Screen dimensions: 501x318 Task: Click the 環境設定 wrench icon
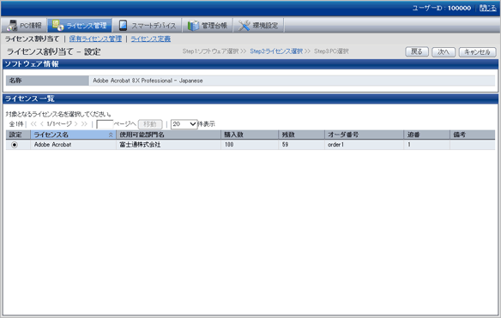[x=244, y=26]
